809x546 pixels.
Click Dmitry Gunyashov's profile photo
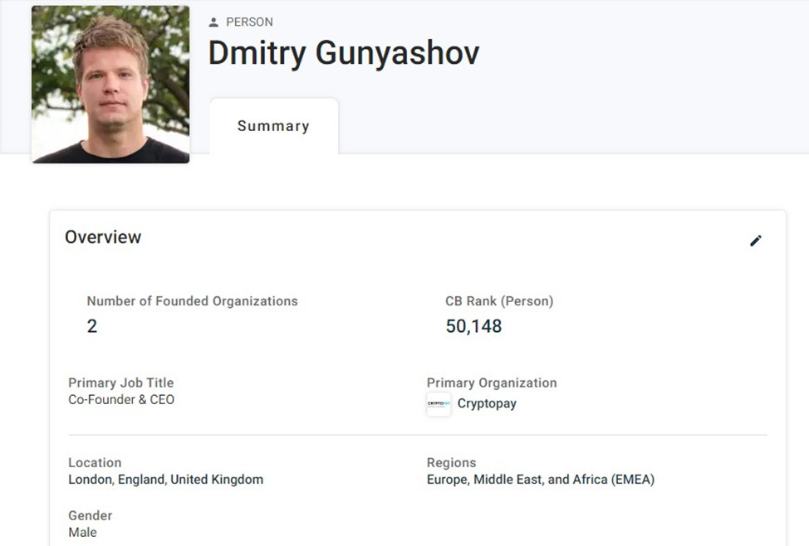pos(110,84)
